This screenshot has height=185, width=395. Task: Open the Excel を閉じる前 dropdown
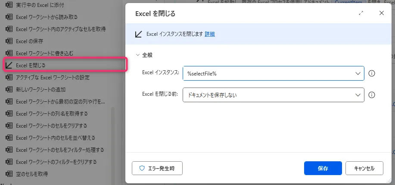pyautogui.click(x=274, y=95)
